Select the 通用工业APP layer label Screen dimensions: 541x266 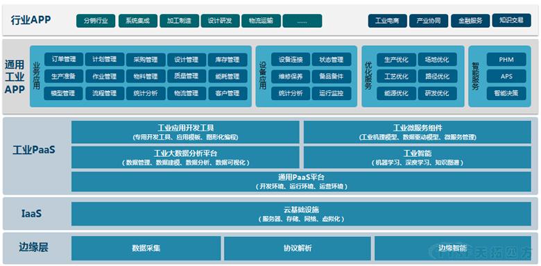pos(15,76)
